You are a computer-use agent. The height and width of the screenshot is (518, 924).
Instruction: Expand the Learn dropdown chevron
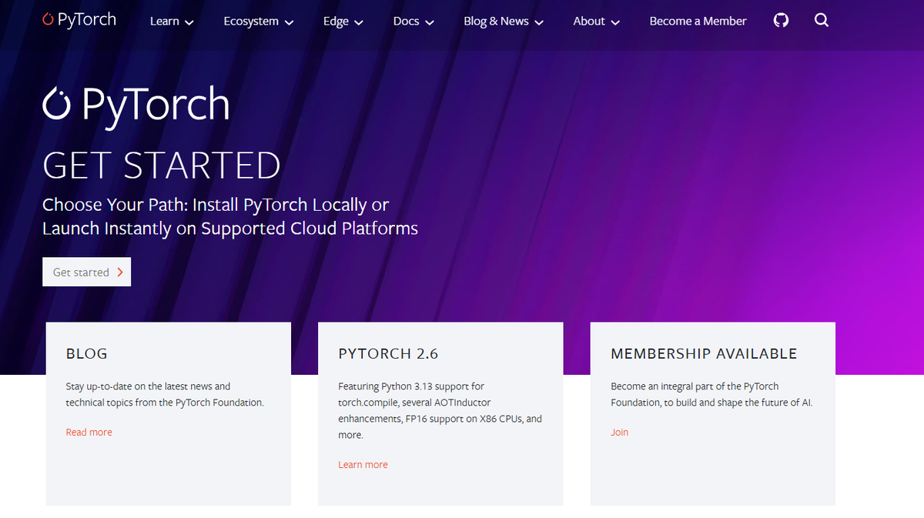[x=189, y=22]
